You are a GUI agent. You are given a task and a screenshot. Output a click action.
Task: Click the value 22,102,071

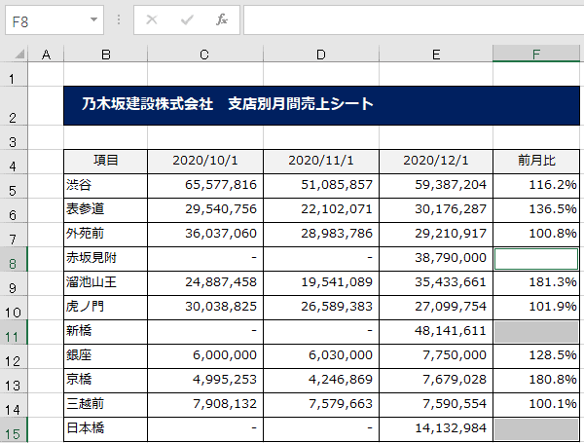coord(337,209)
